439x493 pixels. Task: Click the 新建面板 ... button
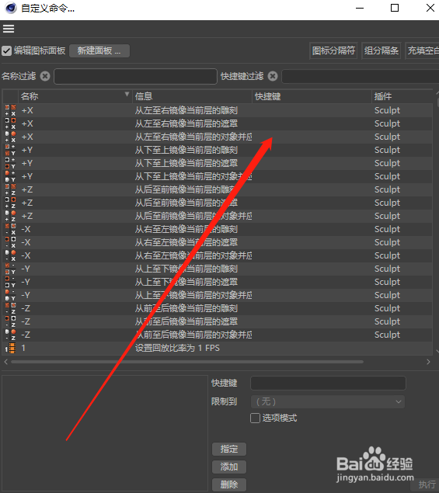(99, 51)
